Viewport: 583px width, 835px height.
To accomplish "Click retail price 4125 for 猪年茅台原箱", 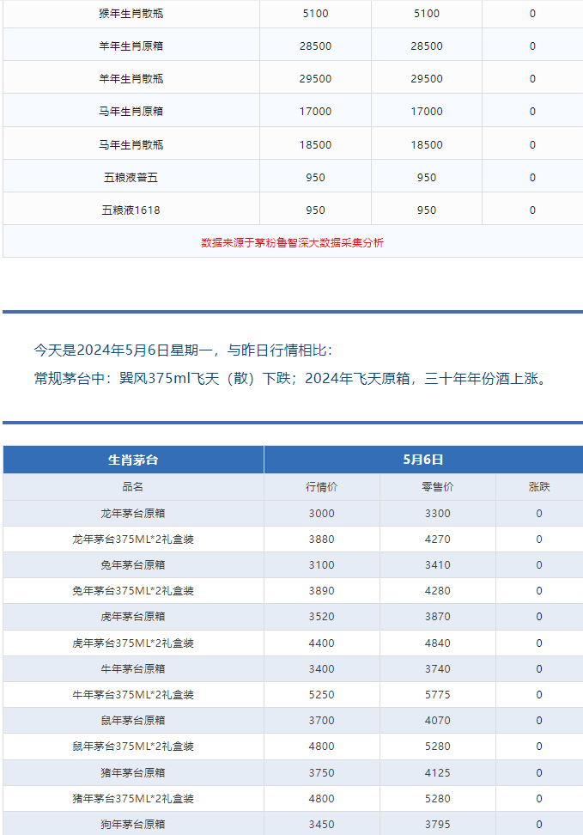I will (438, 772).
